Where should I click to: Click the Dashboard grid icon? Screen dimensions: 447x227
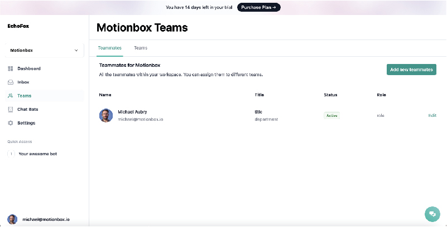click(11, 68)
